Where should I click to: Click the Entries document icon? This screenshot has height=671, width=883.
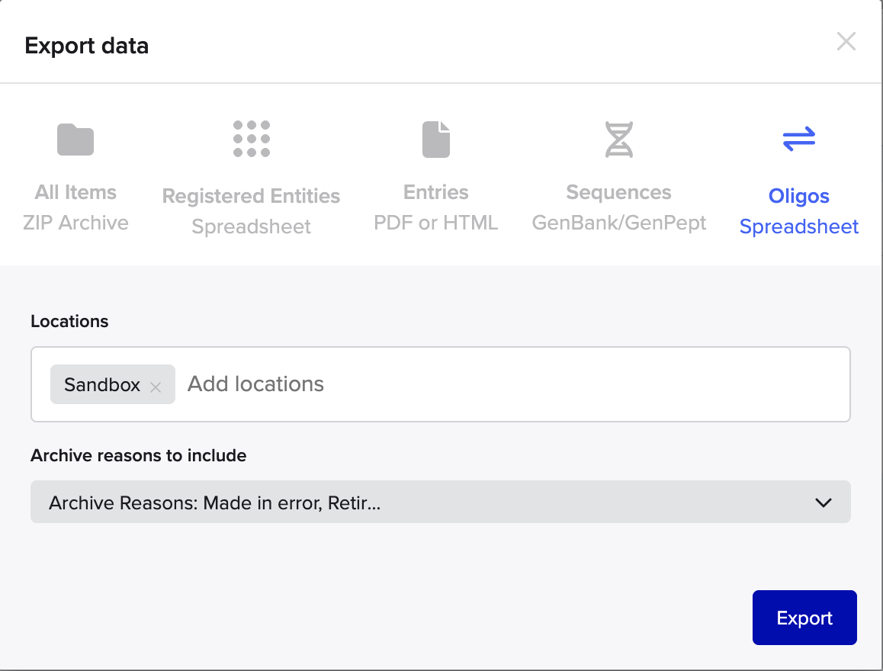(436, 140)
